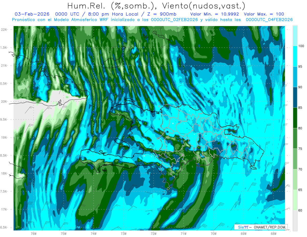Click the colorbar value '70'

point(300,169)
